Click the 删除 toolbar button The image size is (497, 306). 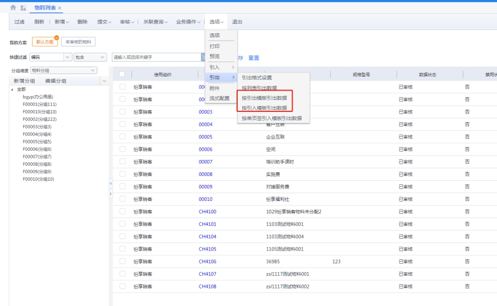click(82, 22)
